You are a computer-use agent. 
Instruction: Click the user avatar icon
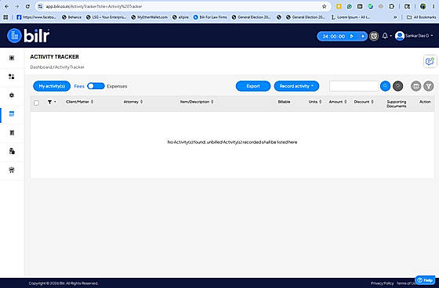400,36
